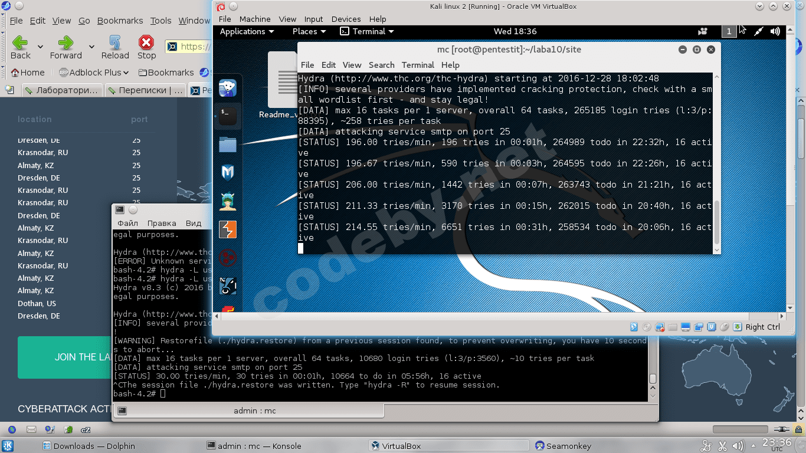The width and height of the screenshot is (806, 453).
Task: Click the KDE tray scissors Klipper icon
Action: 722,446
